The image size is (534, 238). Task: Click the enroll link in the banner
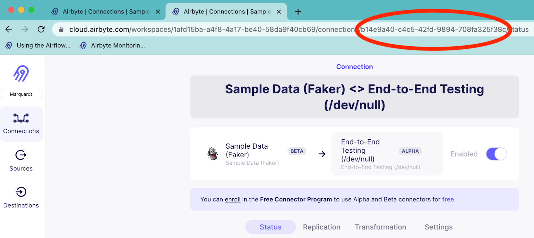click(x=232, y=199)
